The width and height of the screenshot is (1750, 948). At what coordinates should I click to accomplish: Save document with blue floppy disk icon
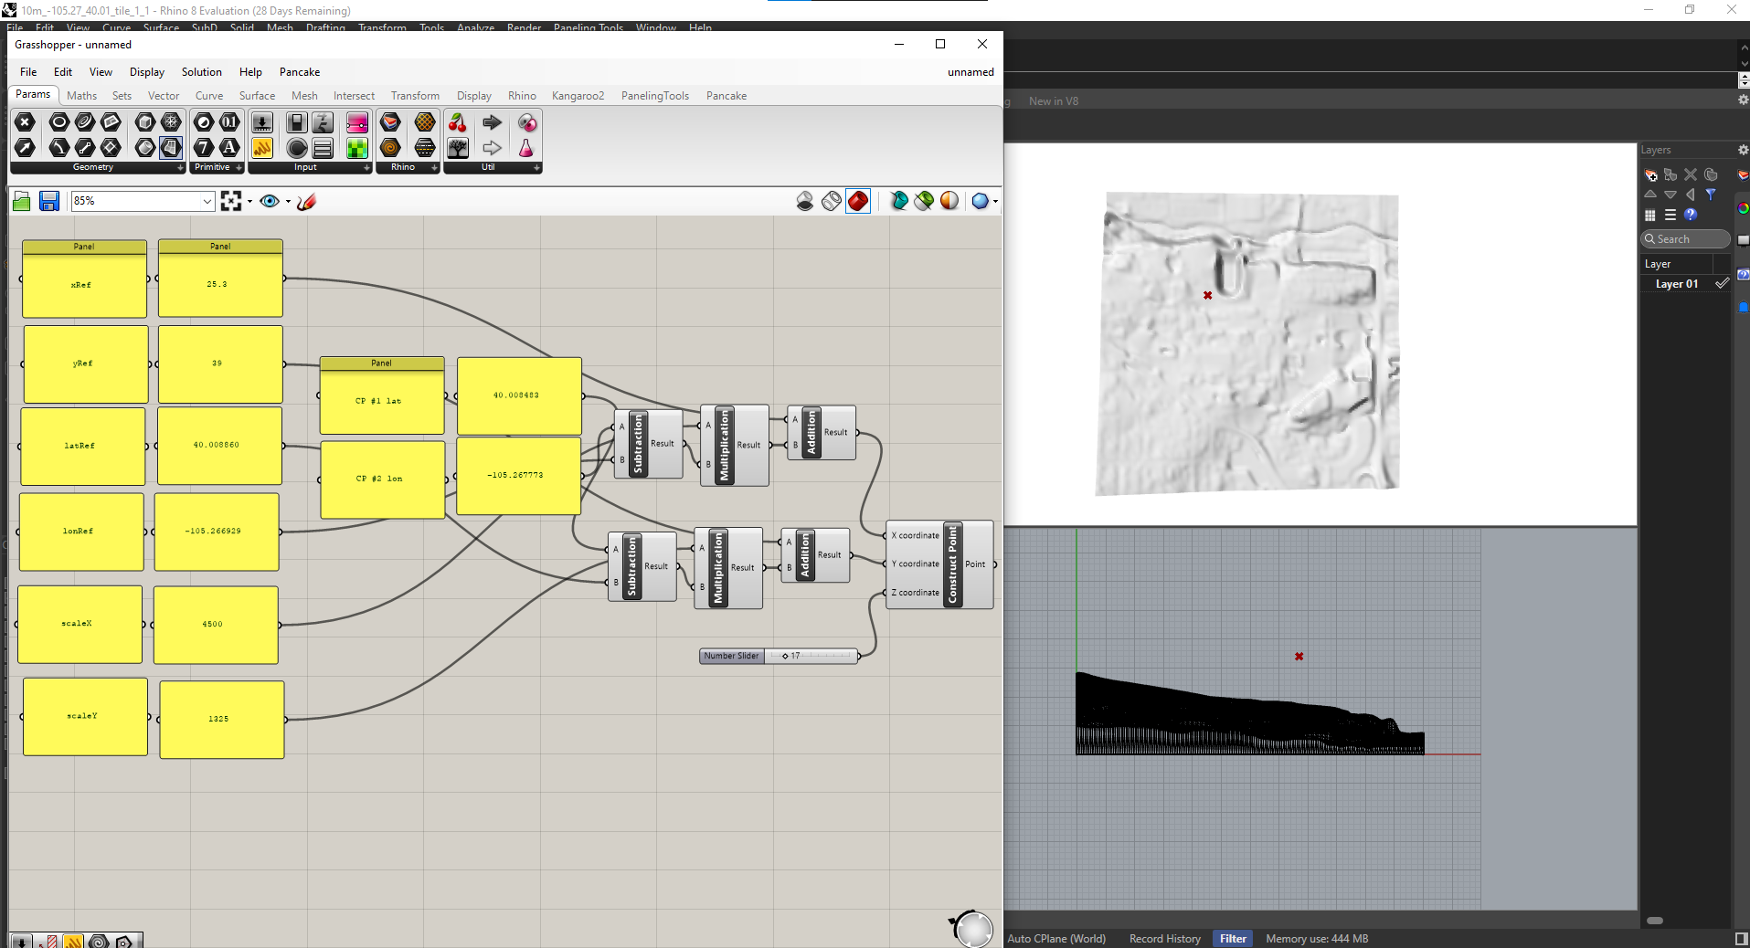pyautogui.click(x=49, y=201)
